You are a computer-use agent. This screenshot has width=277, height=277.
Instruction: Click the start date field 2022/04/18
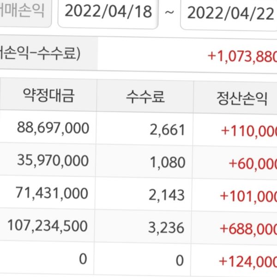click(108, 12)
